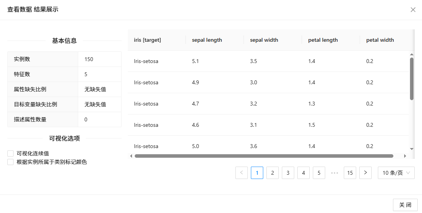422x213 pixels.
Task: Close the 查看数据 dialog with X icon
Action: pyautogui.click(x=413, y=10)
